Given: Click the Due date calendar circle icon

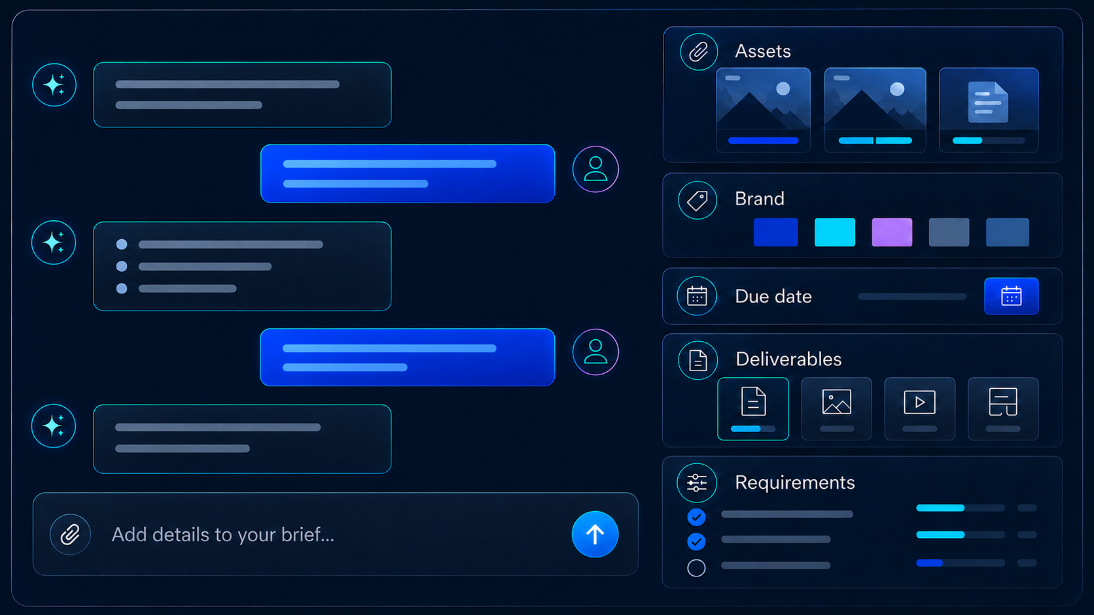Looking at the screenshot, I should (697, 296).
